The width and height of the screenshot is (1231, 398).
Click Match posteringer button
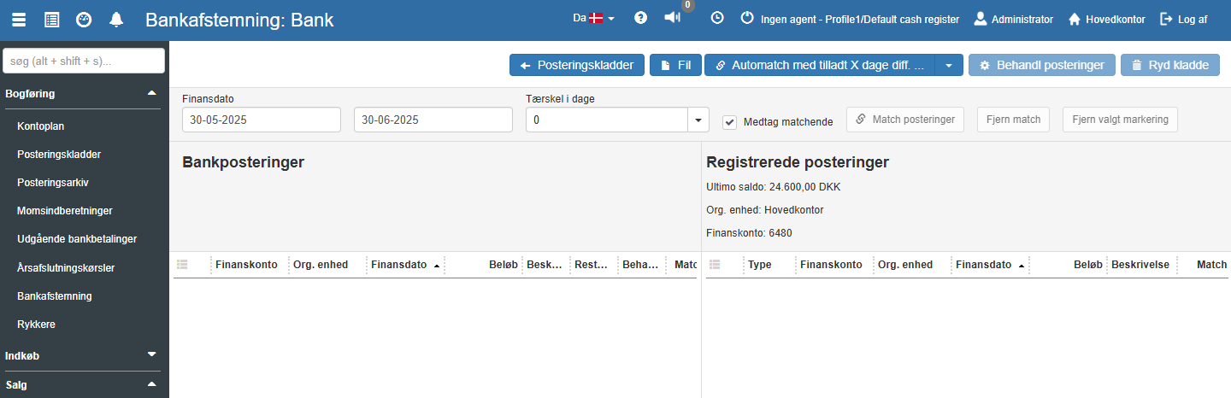(x=905, y=120)
